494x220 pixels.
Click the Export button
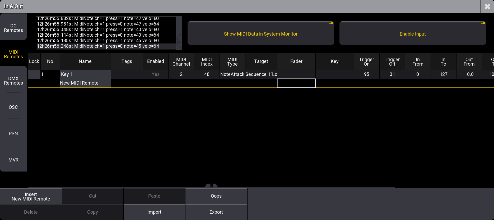(x=216, y=212)
